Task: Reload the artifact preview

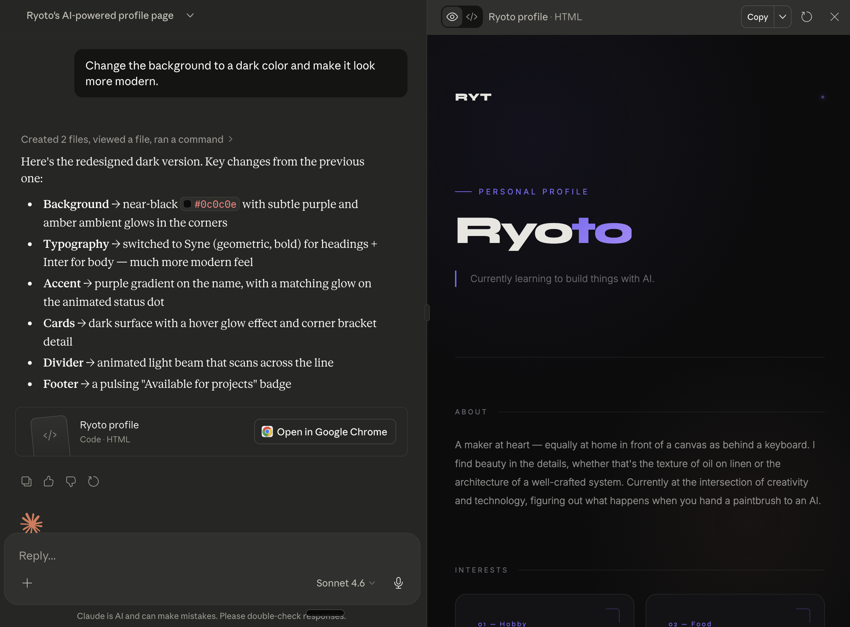Action: point(806,17)
